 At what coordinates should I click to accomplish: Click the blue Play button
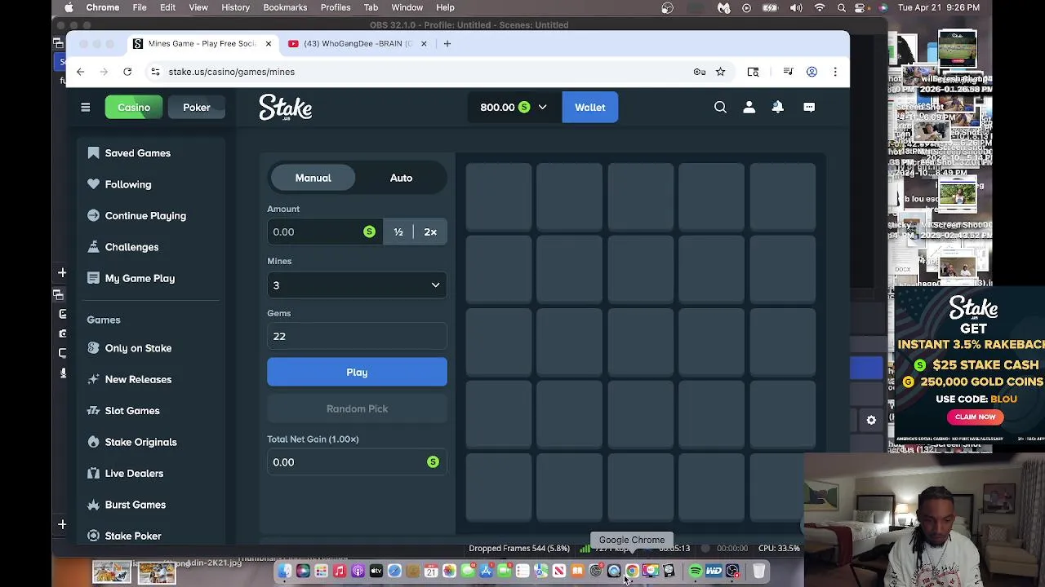coord(357,372)
